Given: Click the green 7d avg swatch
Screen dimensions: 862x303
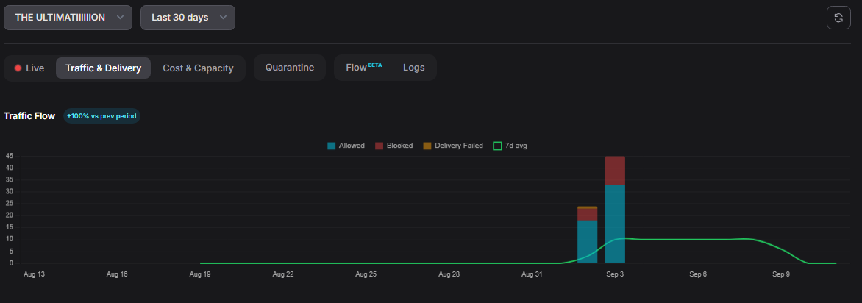Looking at the screenshot, I should (497, 146).
